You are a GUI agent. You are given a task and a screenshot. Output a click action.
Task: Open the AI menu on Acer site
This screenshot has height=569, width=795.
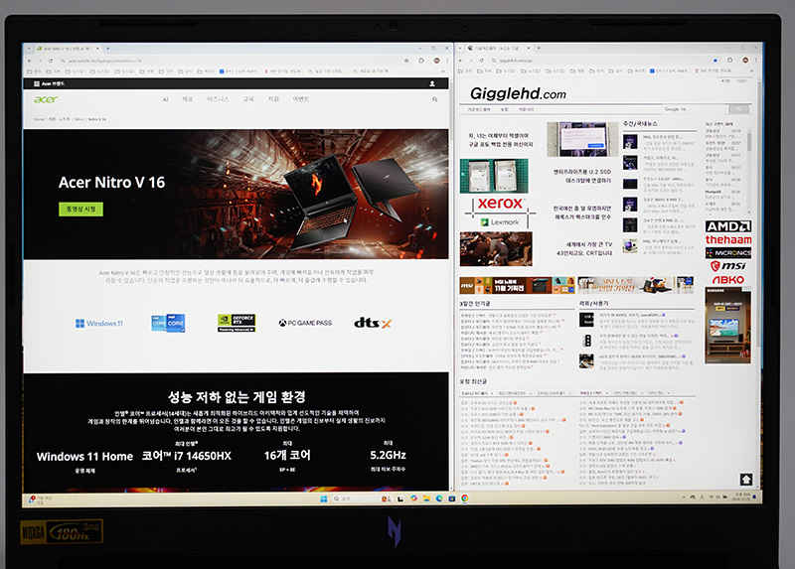click(165, 99)
